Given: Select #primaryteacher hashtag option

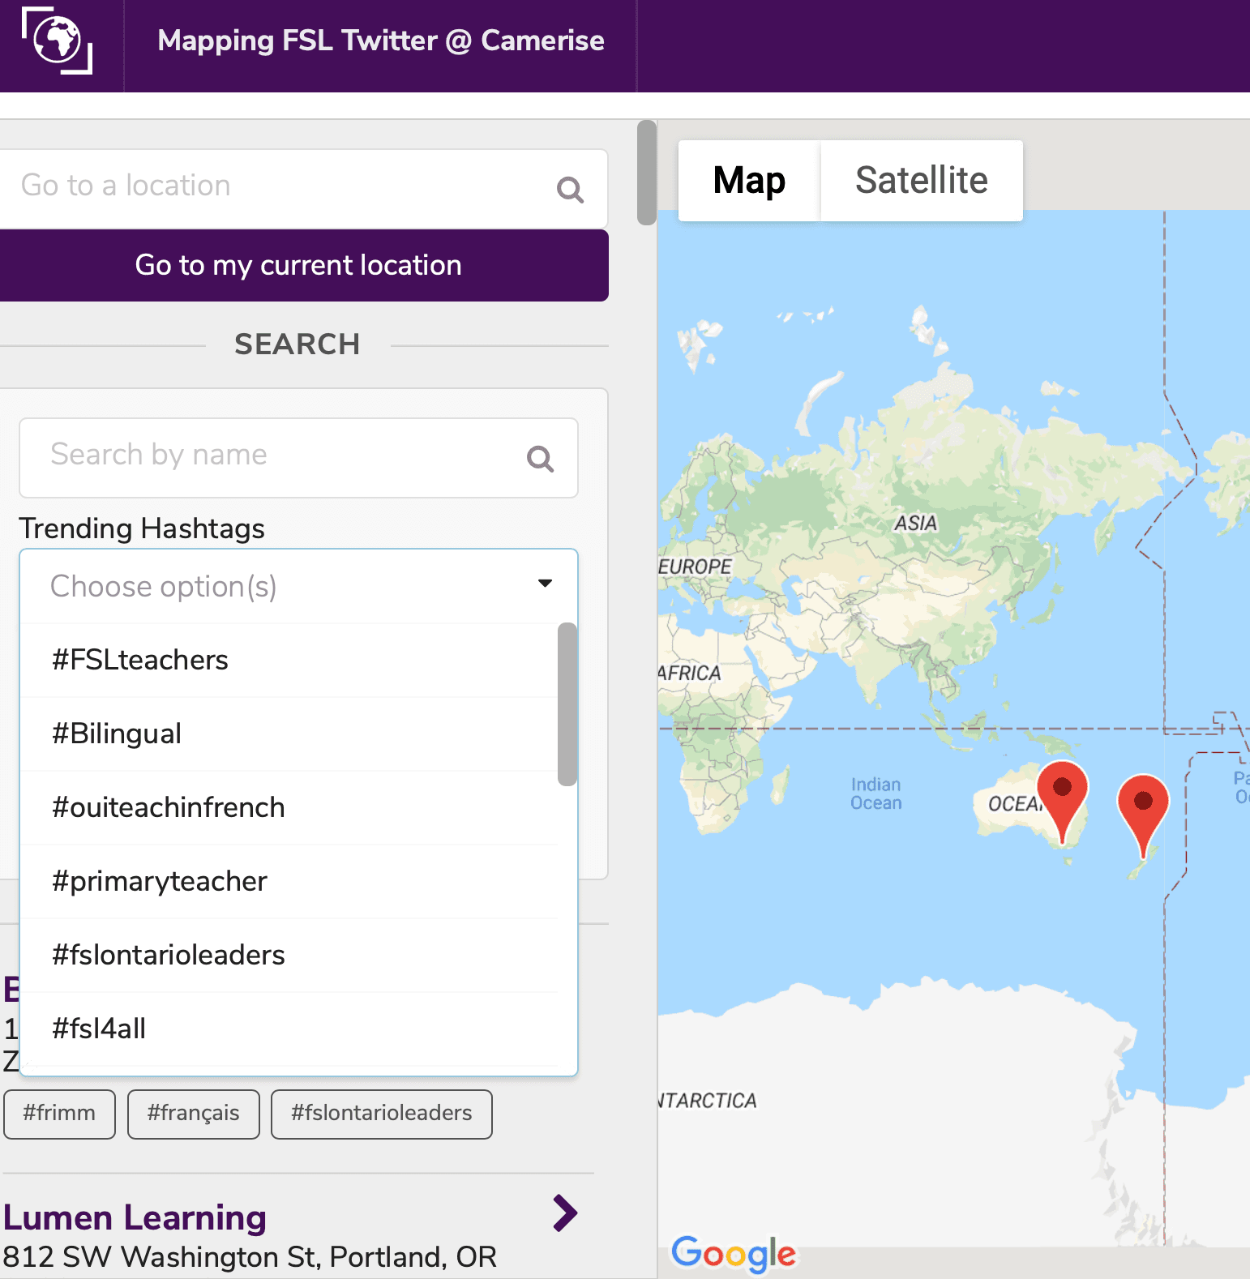Looking at the screenshot, I should click(289, 881).
